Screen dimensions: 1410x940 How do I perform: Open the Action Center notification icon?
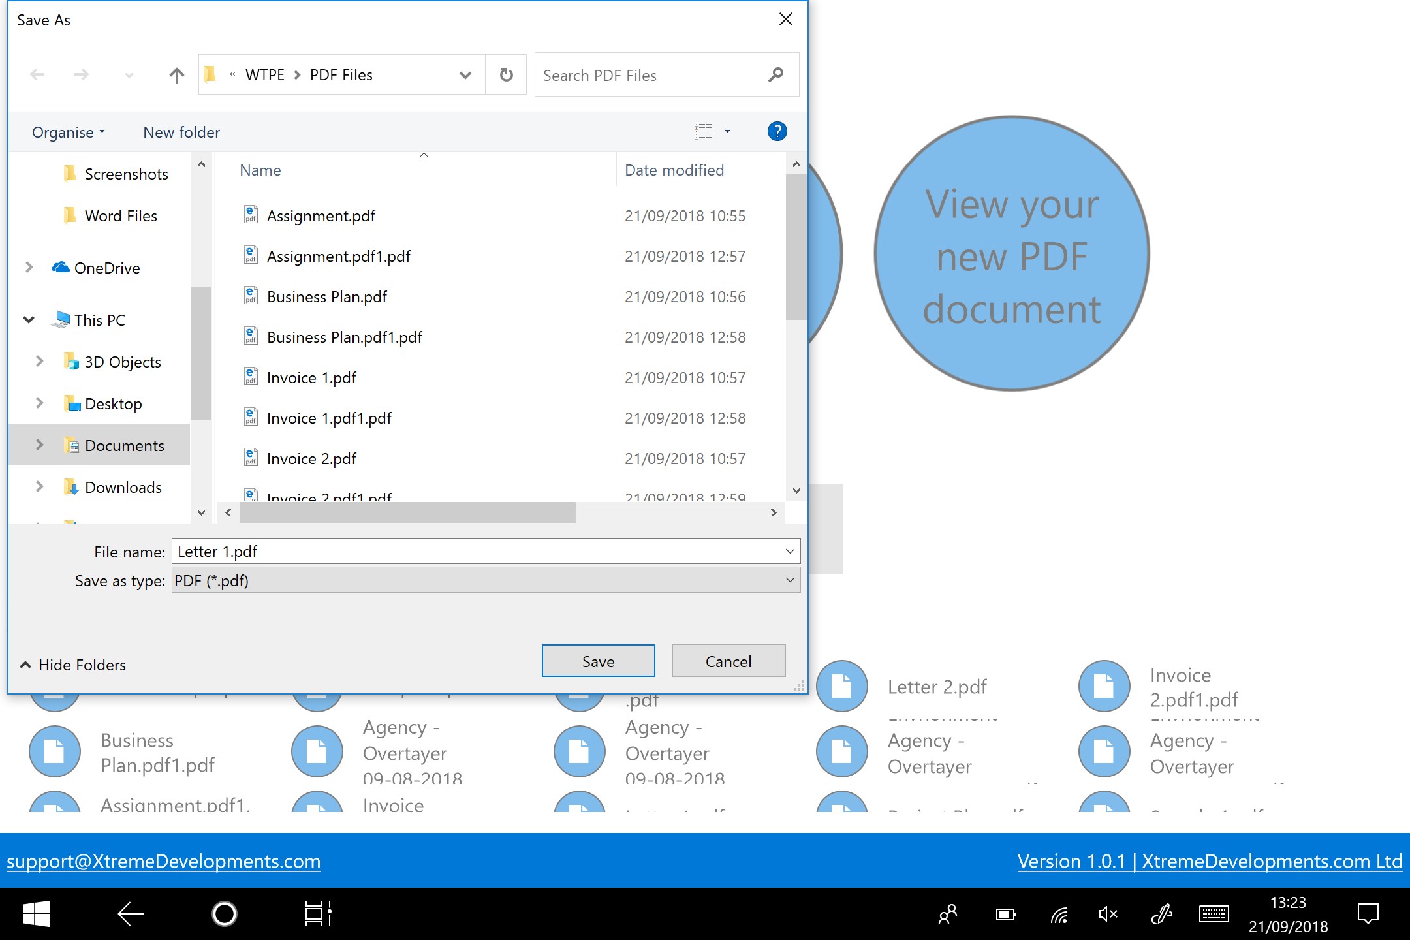1368,914
